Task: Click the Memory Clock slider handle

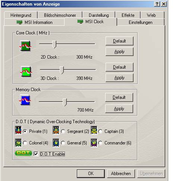Action: tap(65, 102)
